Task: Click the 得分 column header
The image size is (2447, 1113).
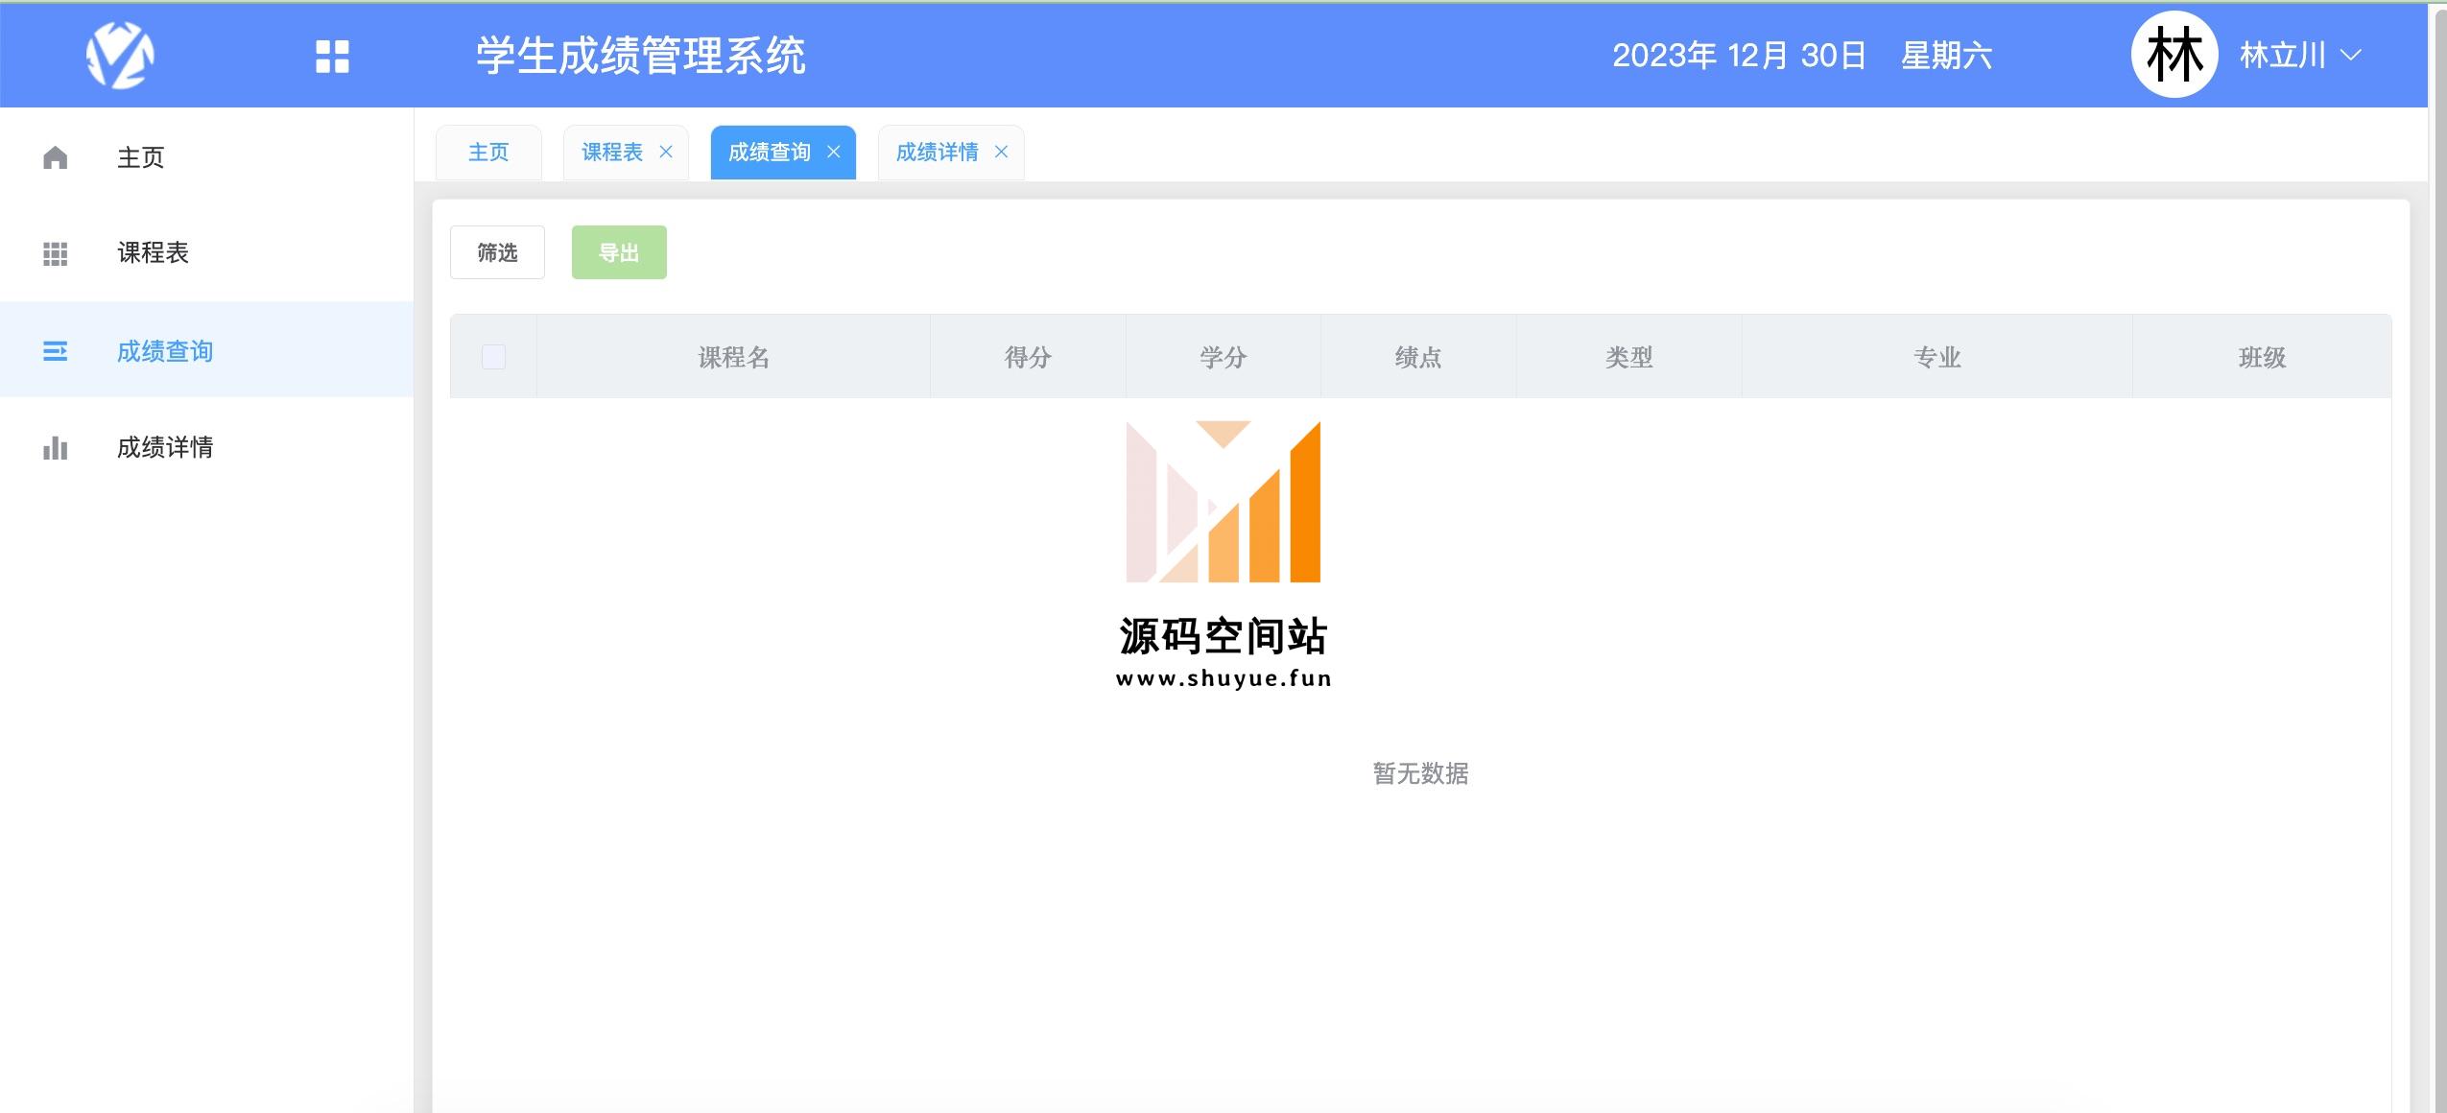Action: [x=1028, y=357]
